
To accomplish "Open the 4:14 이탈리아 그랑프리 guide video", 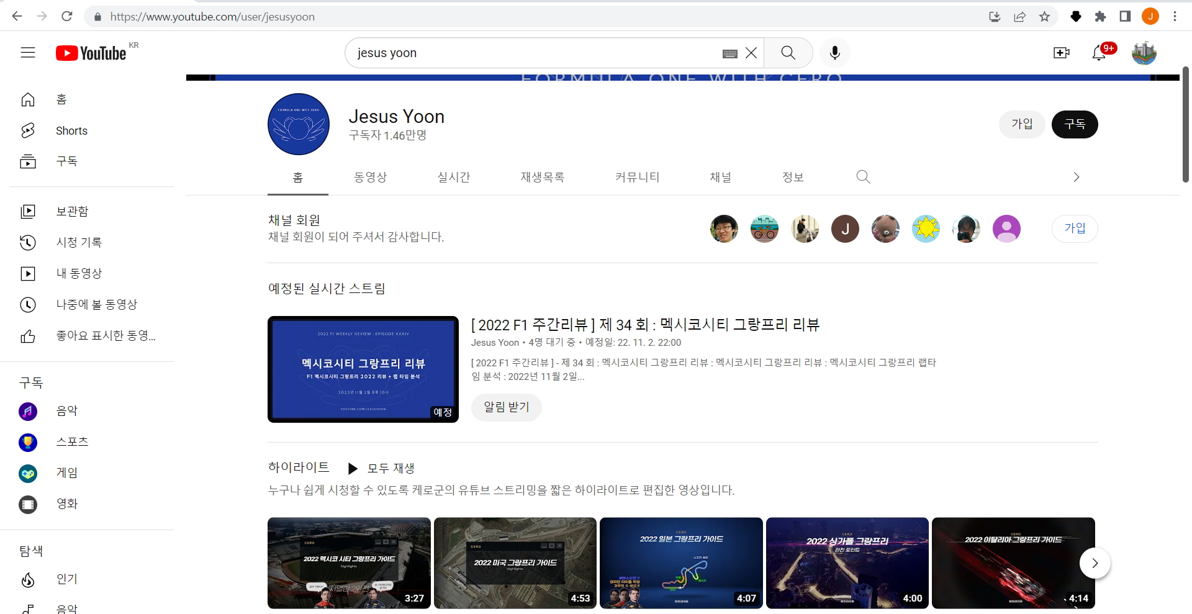I will (1013, 563).
